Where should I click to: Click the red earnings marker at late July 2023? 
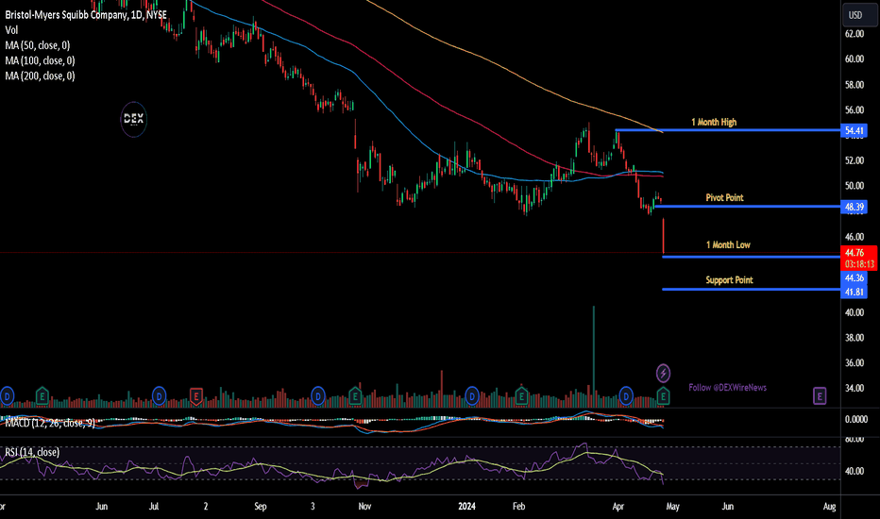tap(195, 396)
